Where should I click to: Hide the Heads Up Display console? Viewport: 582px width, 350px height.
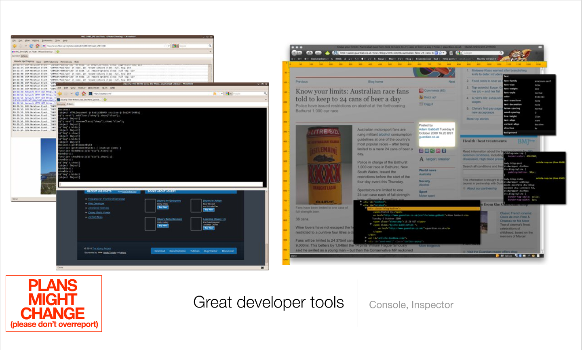76,61
